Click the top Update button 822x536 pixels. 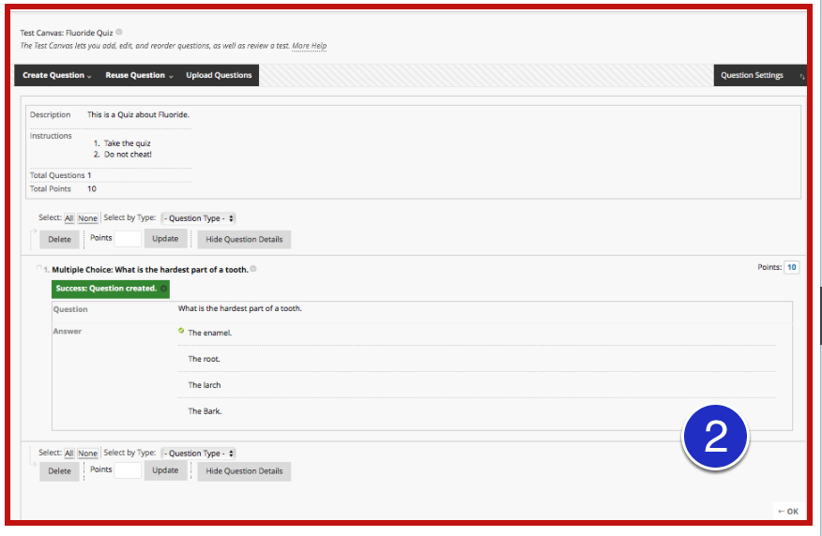165,239
